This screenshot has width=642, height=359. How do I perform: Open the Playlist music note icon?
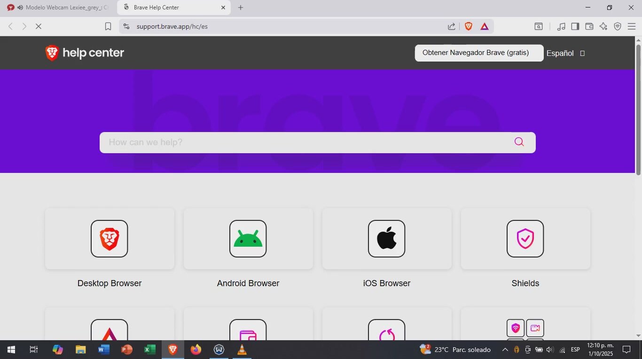[561, 26]
